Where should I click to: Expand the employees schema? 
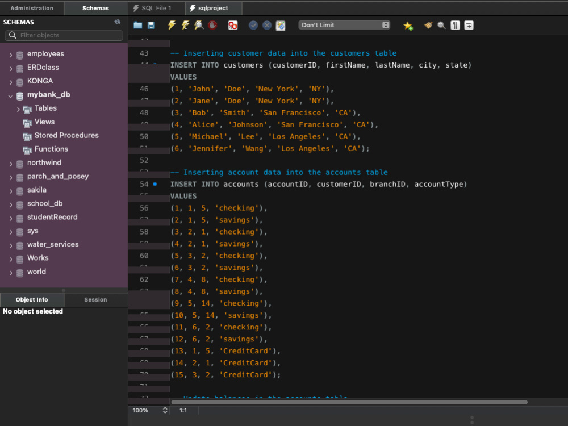point(10,55)
